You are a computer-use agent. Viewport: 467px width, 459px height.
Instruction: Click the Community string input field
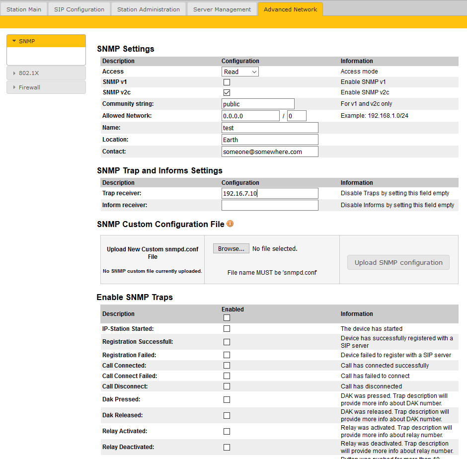pos(257,103)
